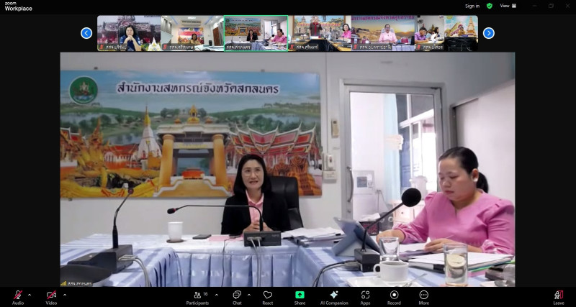Unmute the microphone with the Audio button
The height and width of the screenshot is (307, 576).
coord(18,295)
